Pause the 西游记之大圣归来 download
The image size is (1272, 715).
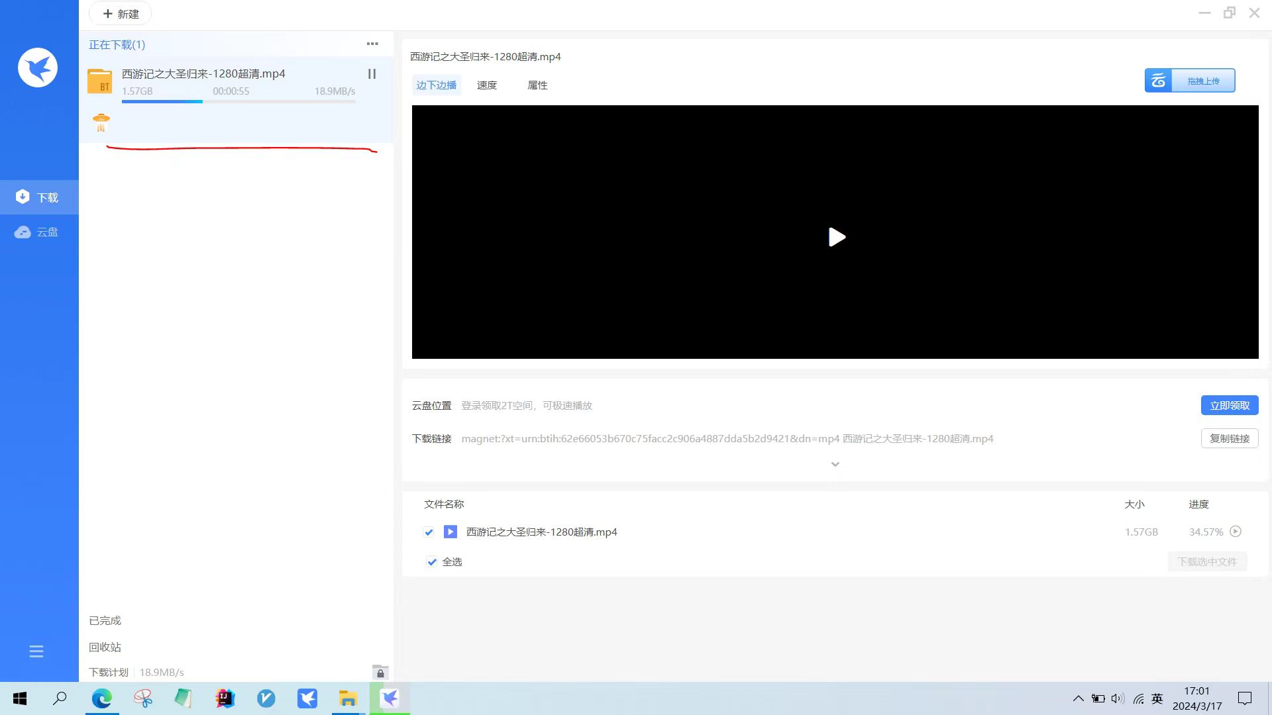(372, 74)
